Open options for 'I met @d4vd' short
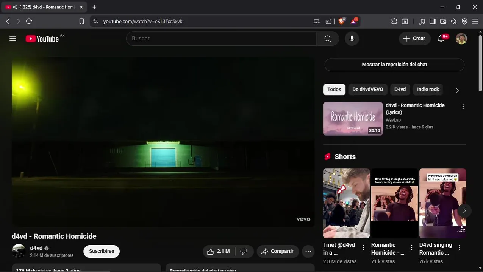Image resolution: width=483 pixels, height=272 pixels. [363, 248]
